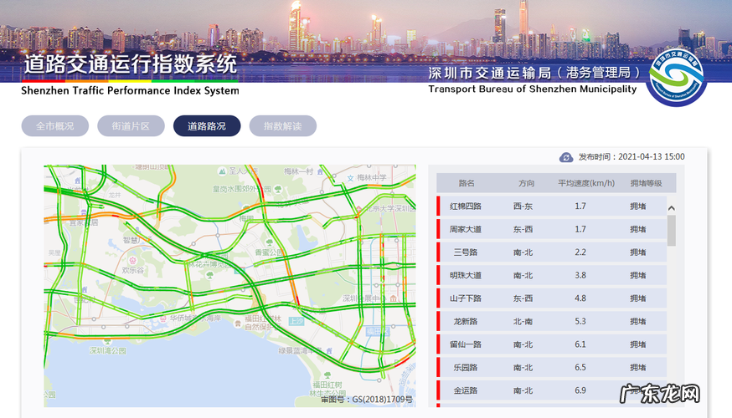Click the 路名 column header
Screen dimensions: 732x418
(467, 183)
